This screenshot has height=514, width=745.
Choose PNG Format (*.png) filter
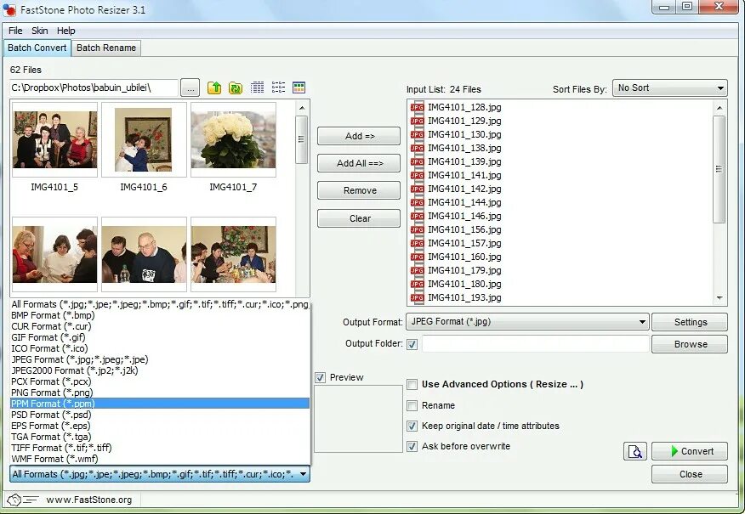click(160, 393)
